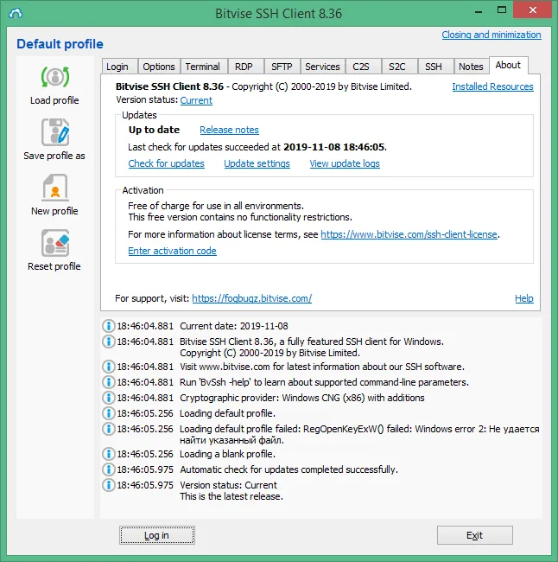This screenshot has height=562, width=558.
Task: Click the Bitvise app icon in title bar
Action: 16,13
